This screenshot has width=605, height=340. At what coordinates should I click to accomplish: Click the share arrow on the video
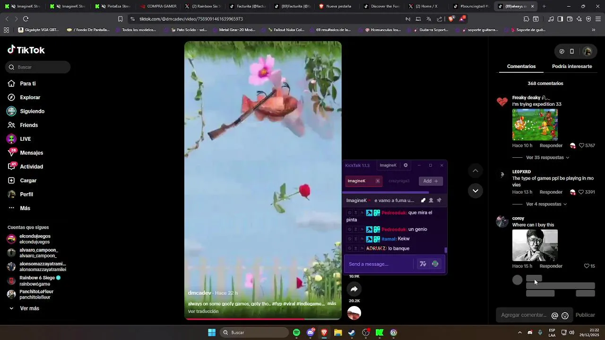[x=354, y=289]
